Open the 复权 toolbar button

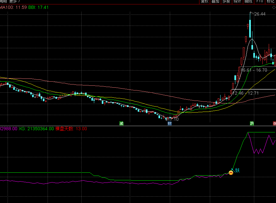(x=204, y=1)
